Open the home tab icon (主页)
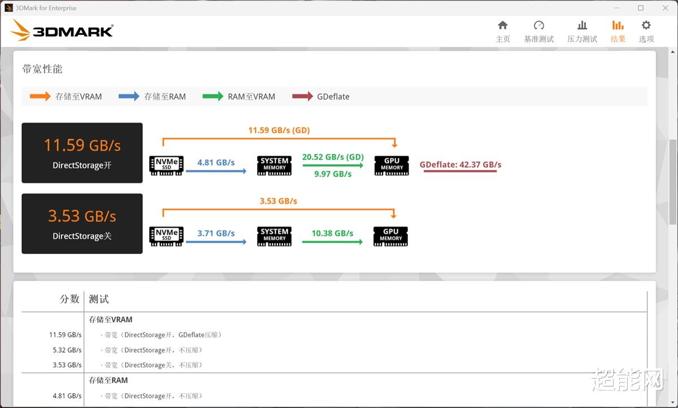Screen dimensions: 678x408 (502, 25)
